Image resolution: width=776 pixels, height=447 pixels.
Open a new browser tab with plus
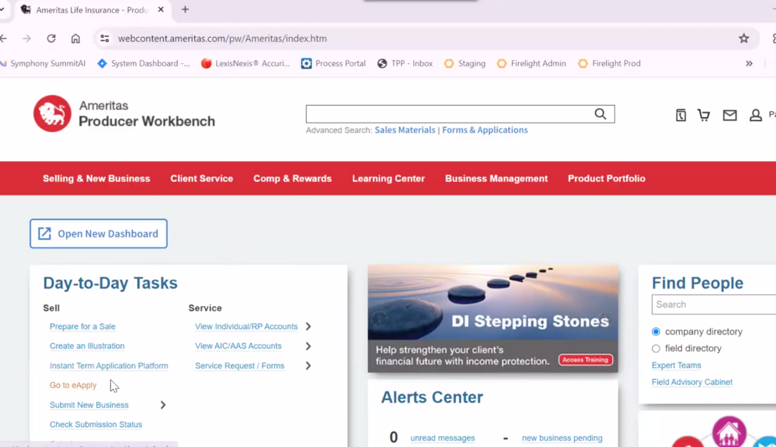(x=185, y=10)
